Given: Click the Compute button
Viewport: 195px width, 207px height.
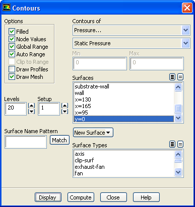Looking at the screenshot, I should 81,197.
